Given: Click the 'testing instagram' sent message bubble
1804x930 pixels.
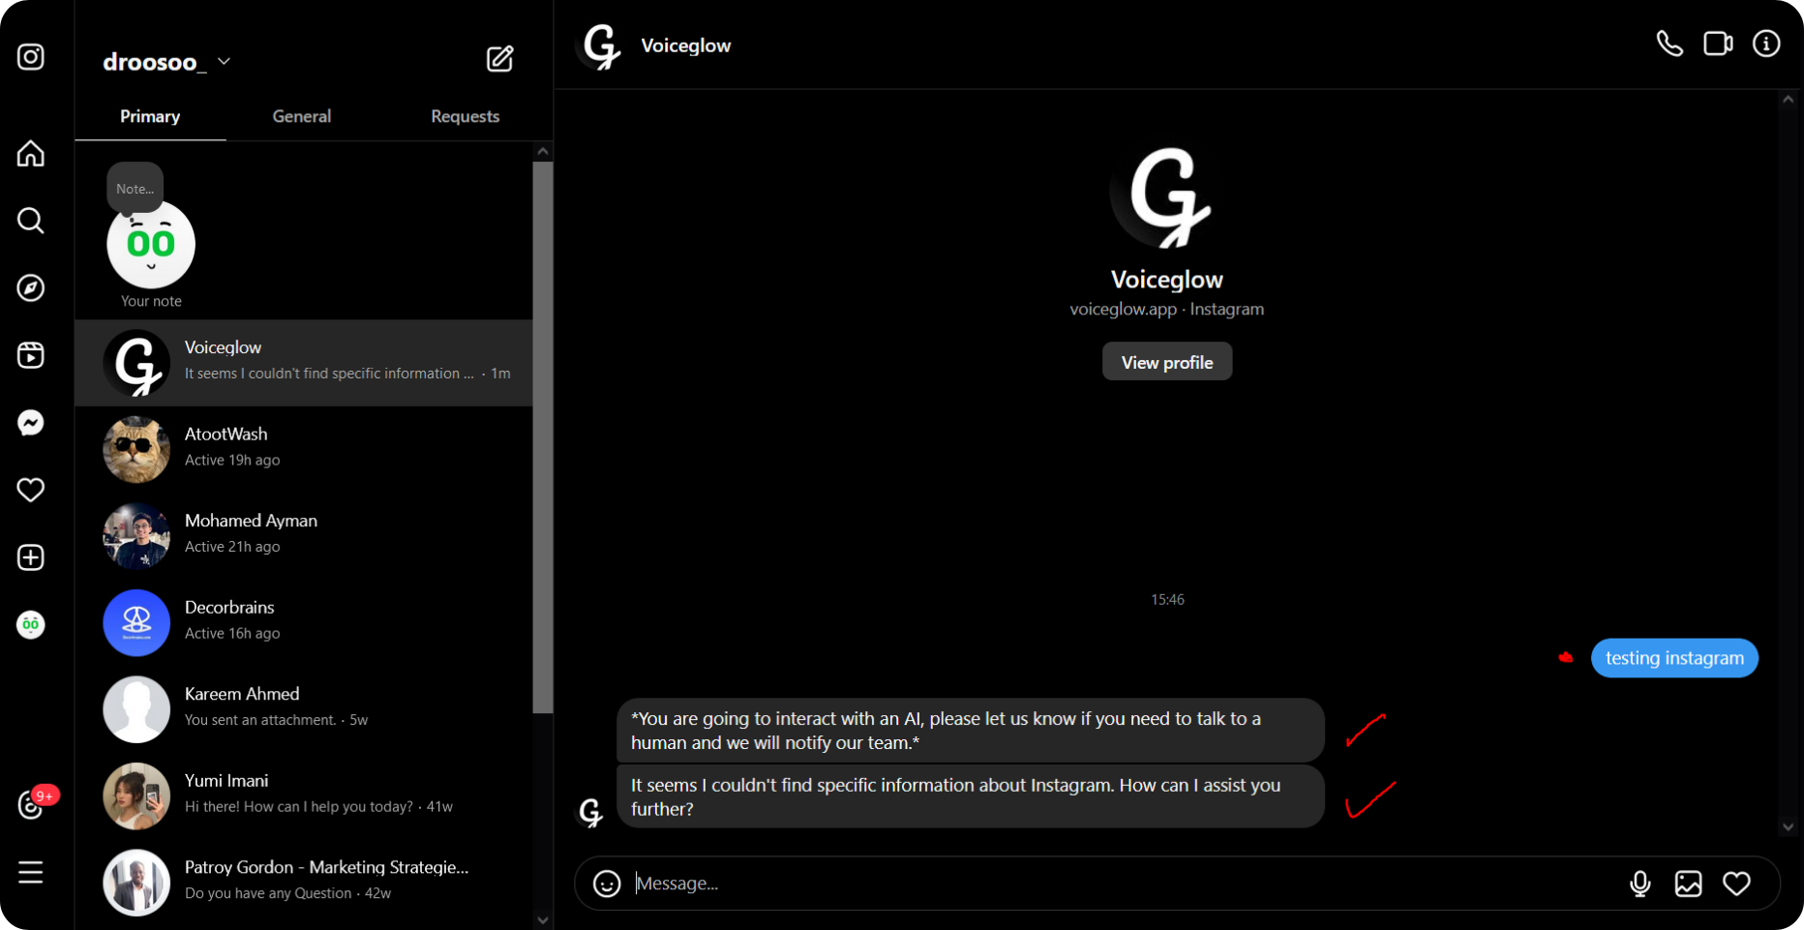Looking at the screenshot, I should pos(1674,658).
